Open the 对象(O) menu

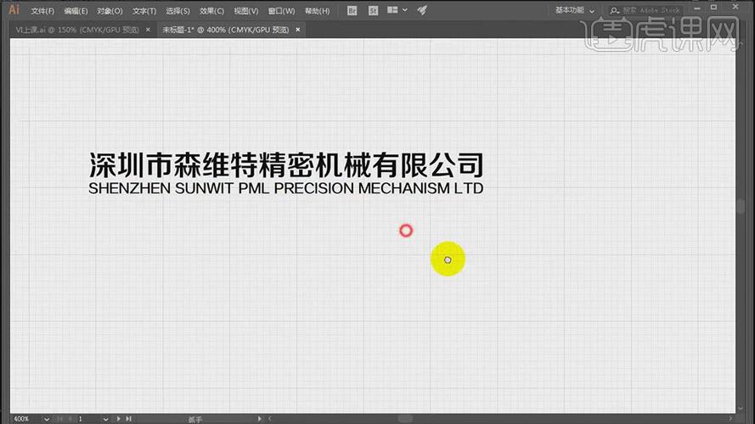(110, 10)
